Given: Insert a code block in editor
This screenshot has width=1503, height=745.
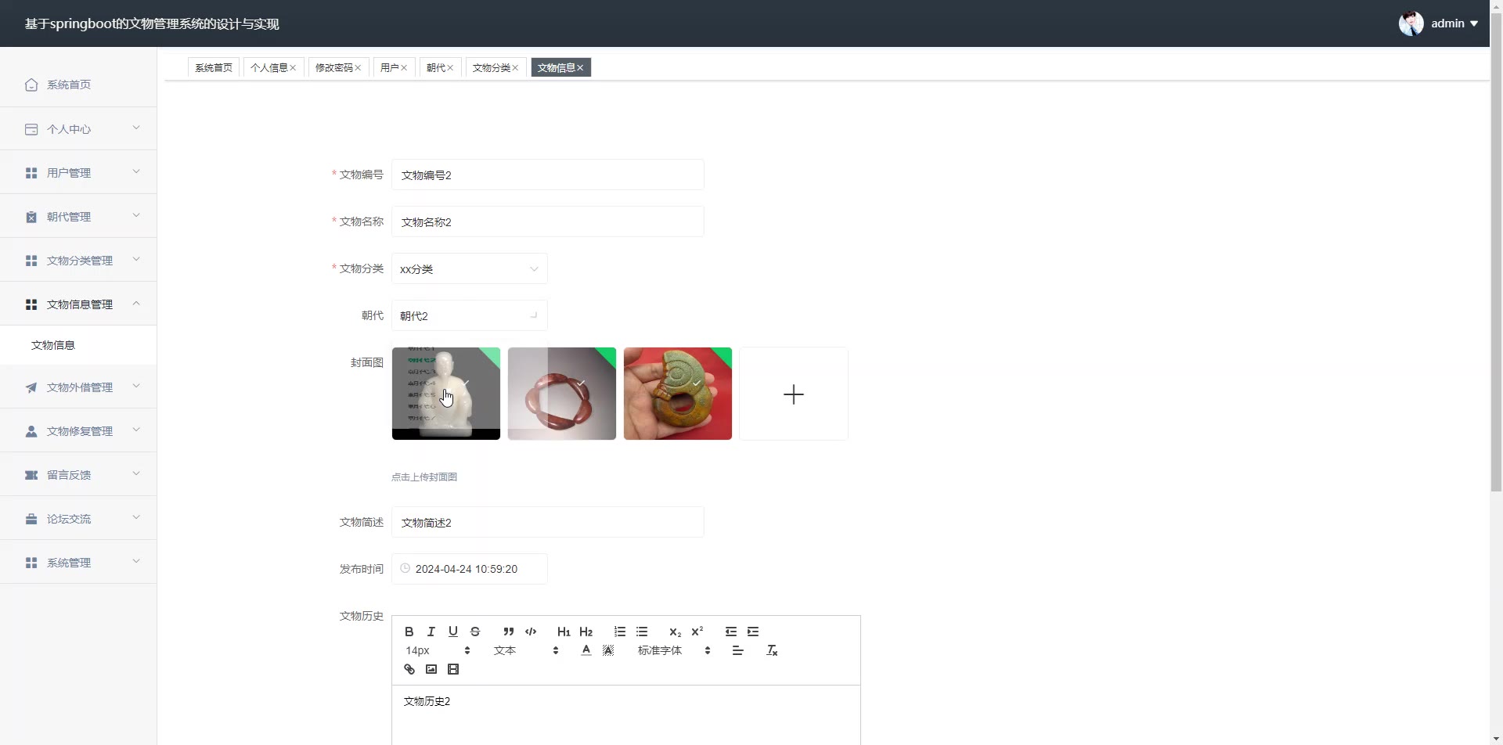Looking at the screenshot, I should coord(531,632).
